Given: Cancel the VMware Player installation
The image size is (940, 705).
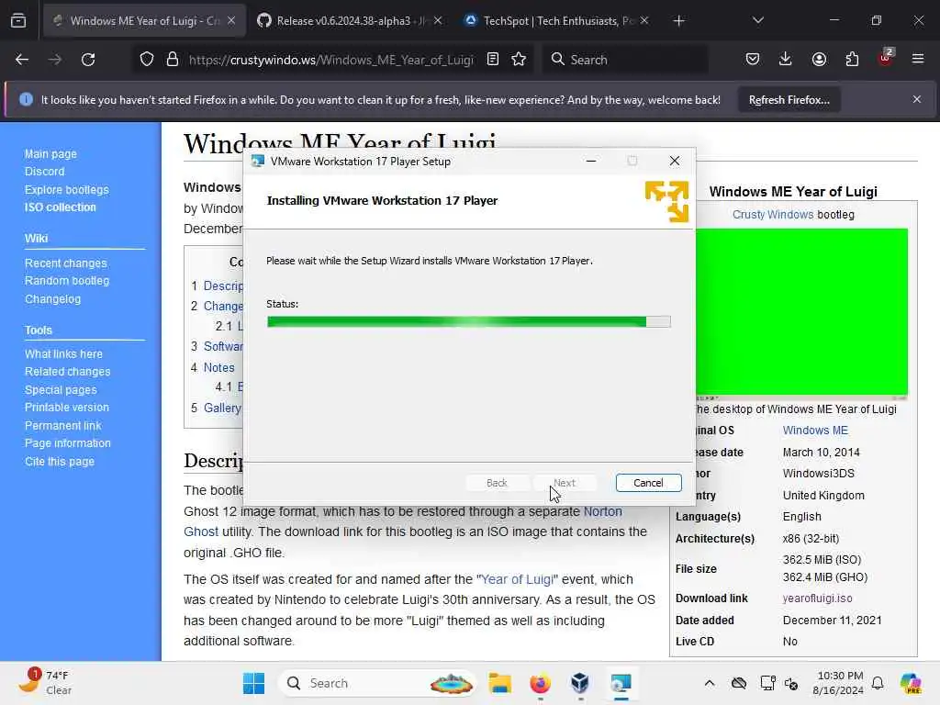Looking at the screenshot, I should [x=648, y=483].
